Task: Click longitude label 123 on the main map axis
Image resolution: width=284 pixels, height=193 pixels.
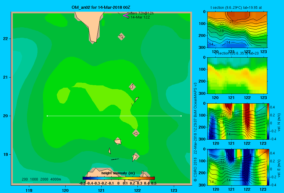Action: click(x=174, y=190)
